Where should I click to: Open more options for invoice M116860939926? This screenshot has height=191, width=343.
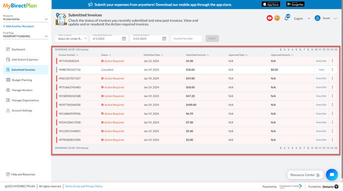333,114
